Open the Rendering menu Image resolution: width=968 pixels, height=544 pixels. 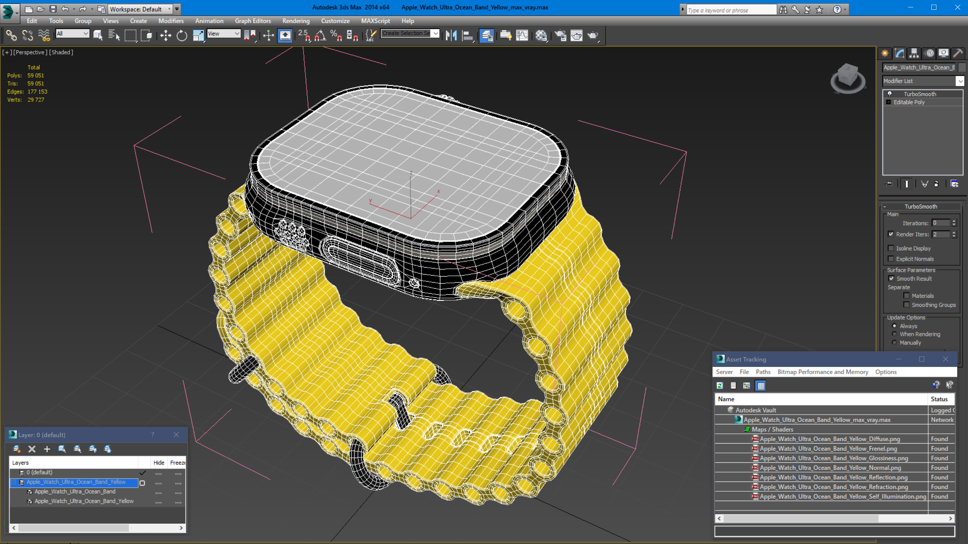[x=296, y=21]
